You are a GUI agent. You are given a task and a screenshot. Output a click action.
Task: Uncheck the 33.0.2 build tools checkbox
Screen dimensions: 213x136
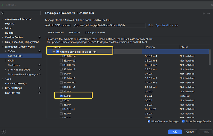(x=61, y=96)
